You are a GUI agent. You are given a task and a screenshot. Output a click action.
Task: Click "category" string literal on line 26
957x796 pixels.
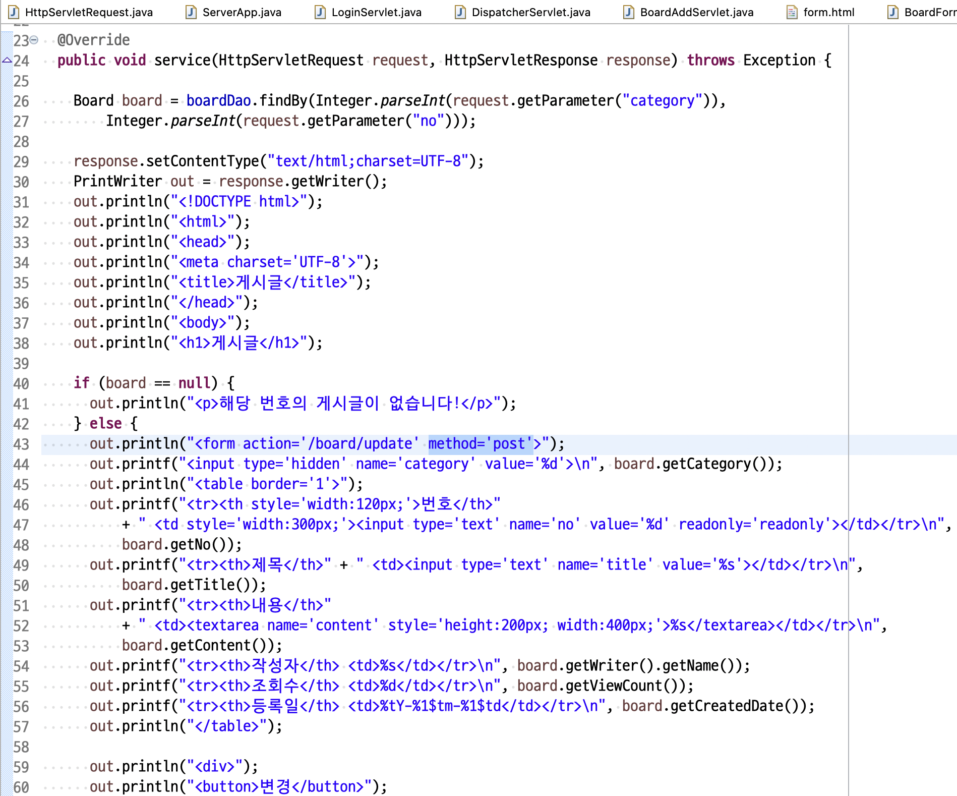662,101
